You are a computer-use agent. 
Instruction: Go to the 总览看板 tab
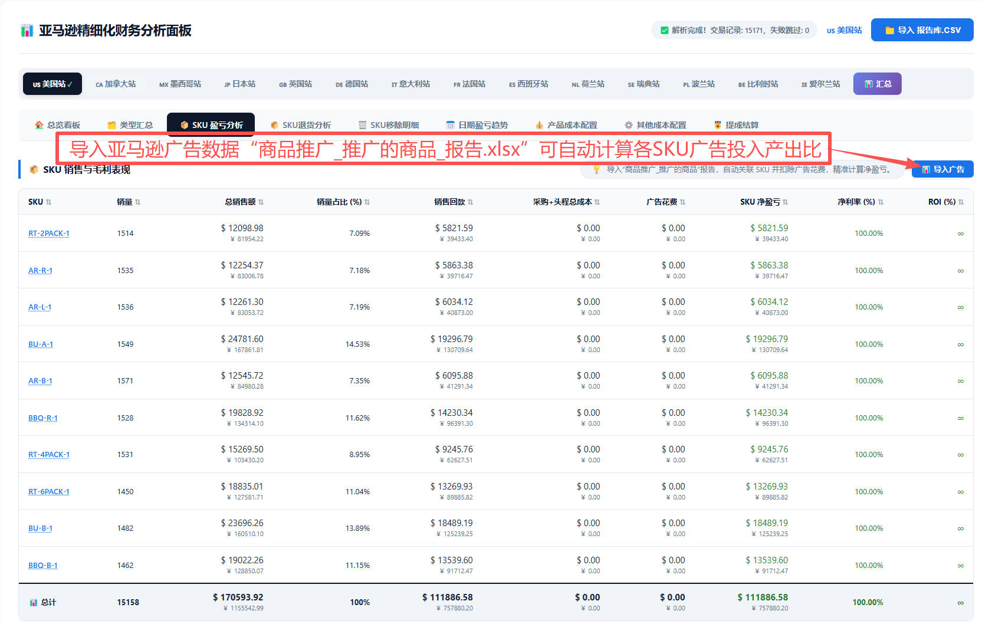(57, 125)
